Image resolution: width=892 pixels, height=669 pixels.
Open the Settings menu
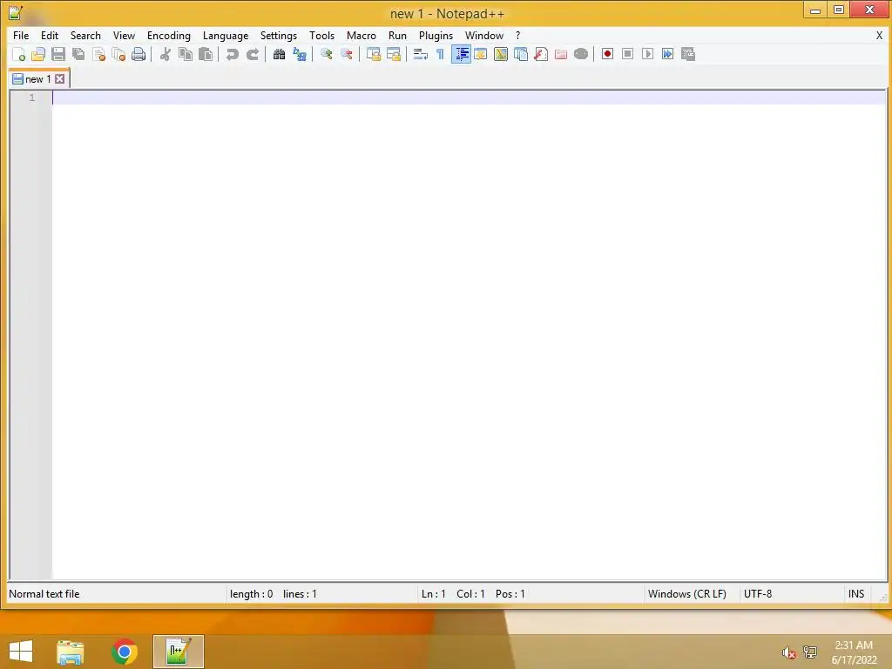pyautogui.click(x=279, y=35)
